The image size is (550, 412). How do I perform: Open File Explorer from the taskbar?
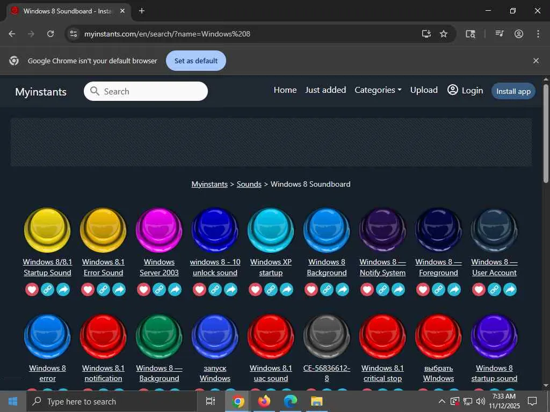316,401
